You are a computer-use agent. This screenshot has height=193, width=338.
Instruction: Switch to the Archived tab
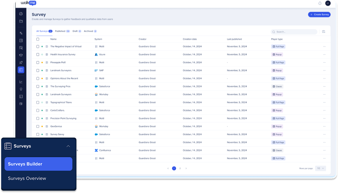[x=90, y=31]
